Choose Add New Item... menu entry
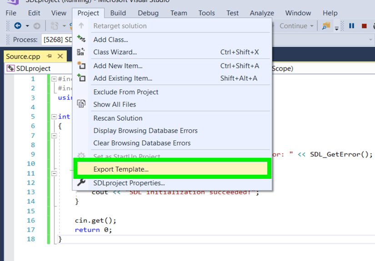 172,66
